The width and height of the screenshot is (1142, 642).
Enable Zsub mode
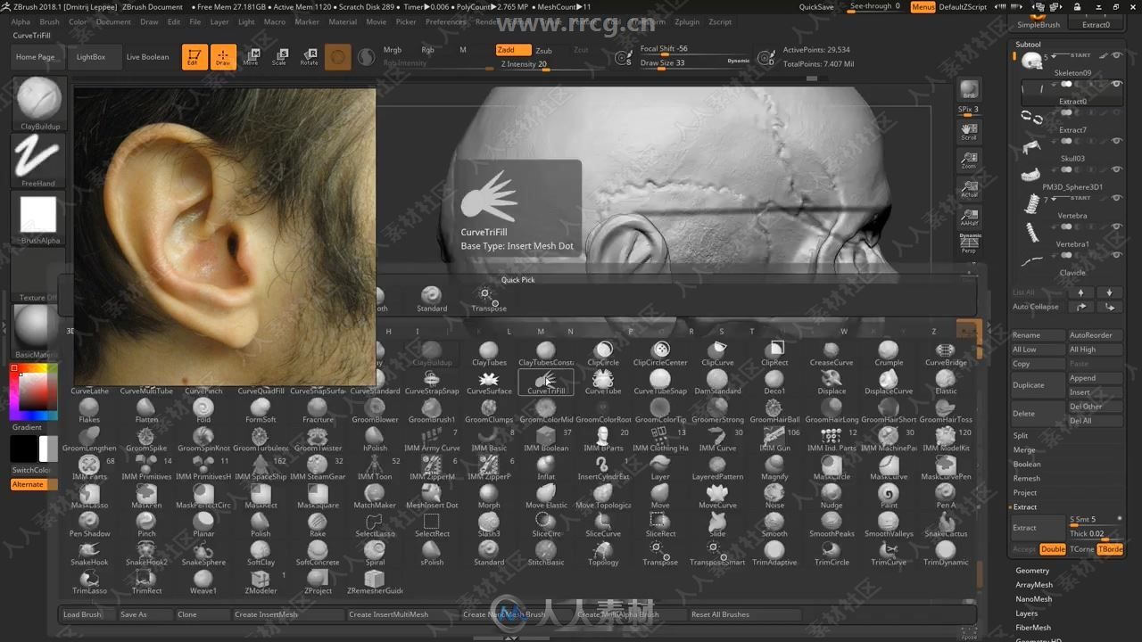click(543, 50)
